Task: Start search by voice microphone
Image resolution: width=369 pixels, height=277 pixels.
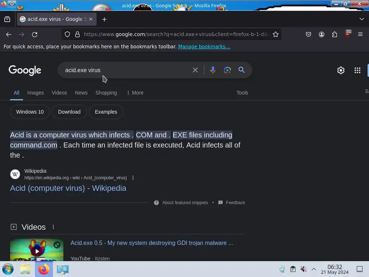Action: tap(213, 70)
